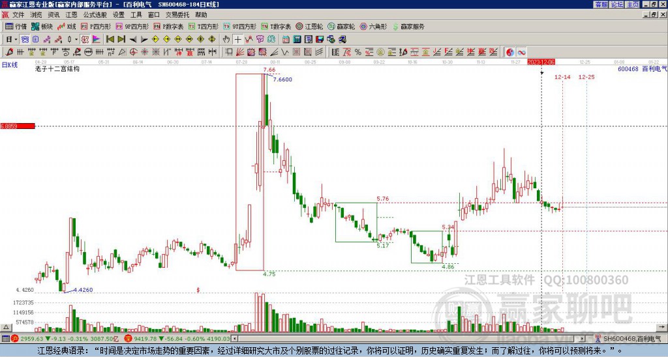
Task: Open the 江恩 menu
Action: pyautogui.click(x=72, y=15)
